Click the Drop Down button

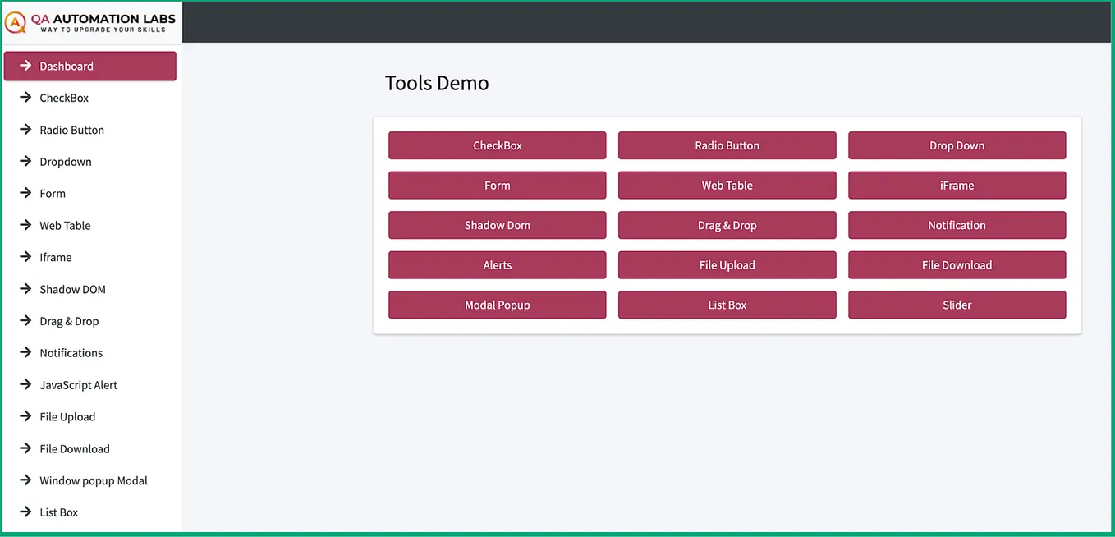(x=957, y=145)
